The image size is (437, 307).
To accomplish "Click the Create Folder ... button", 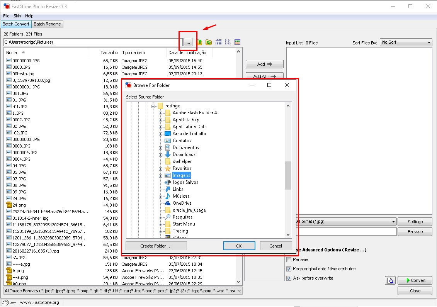I will 156,246.
